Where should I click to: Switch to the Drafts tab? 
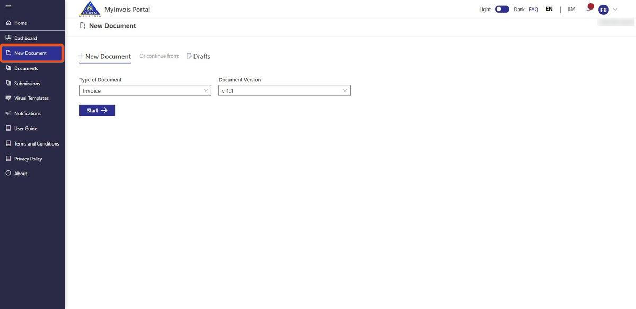(198, 56)
